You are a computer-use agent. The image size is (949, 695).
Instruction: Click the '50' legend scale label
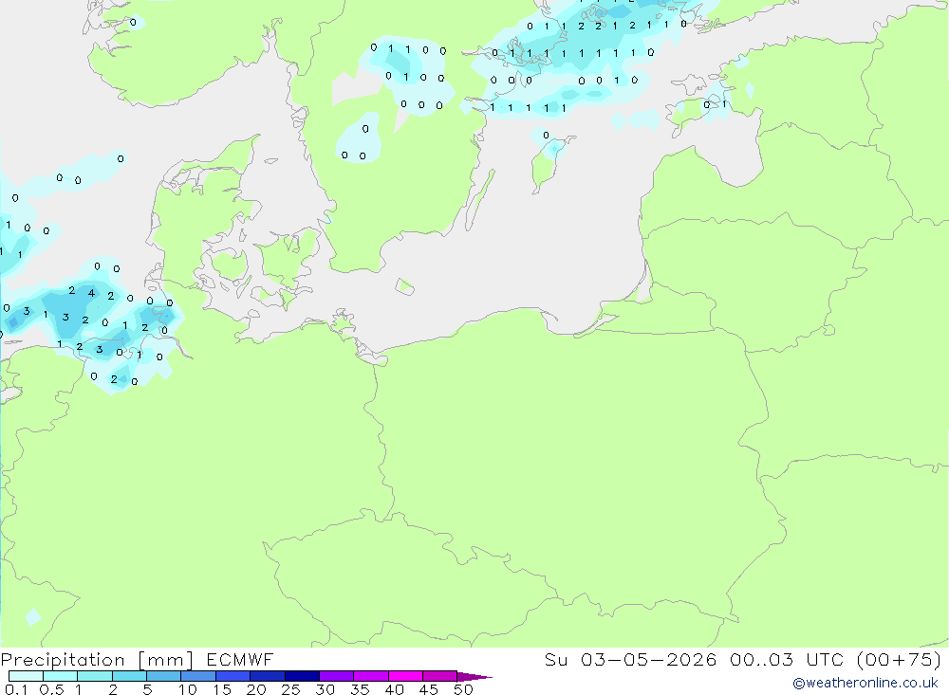[x=463, y=689]
